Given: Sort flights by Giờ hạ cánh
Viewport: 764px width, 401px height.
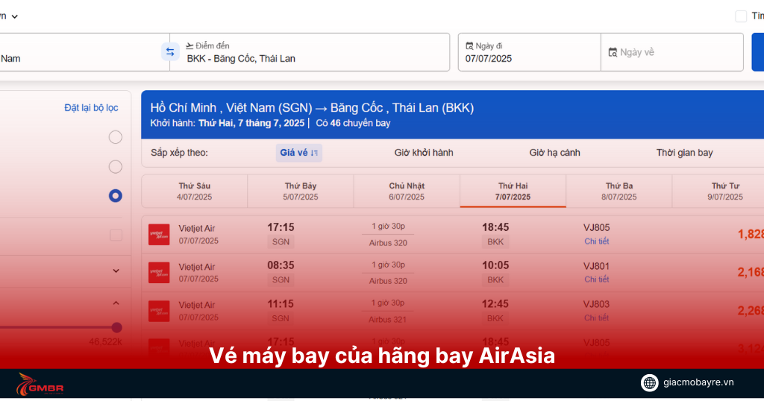Looking at the screenshot, I should pyautogui.click(x=554, y=153).
